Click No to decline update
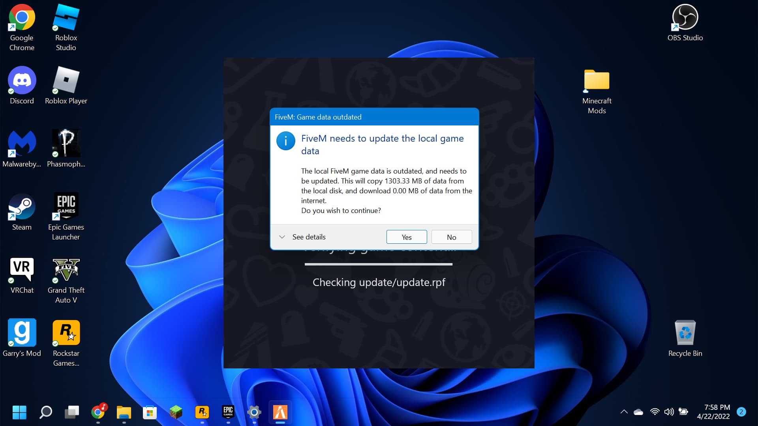Screen dimensions: 758x426 coord(451,237)
